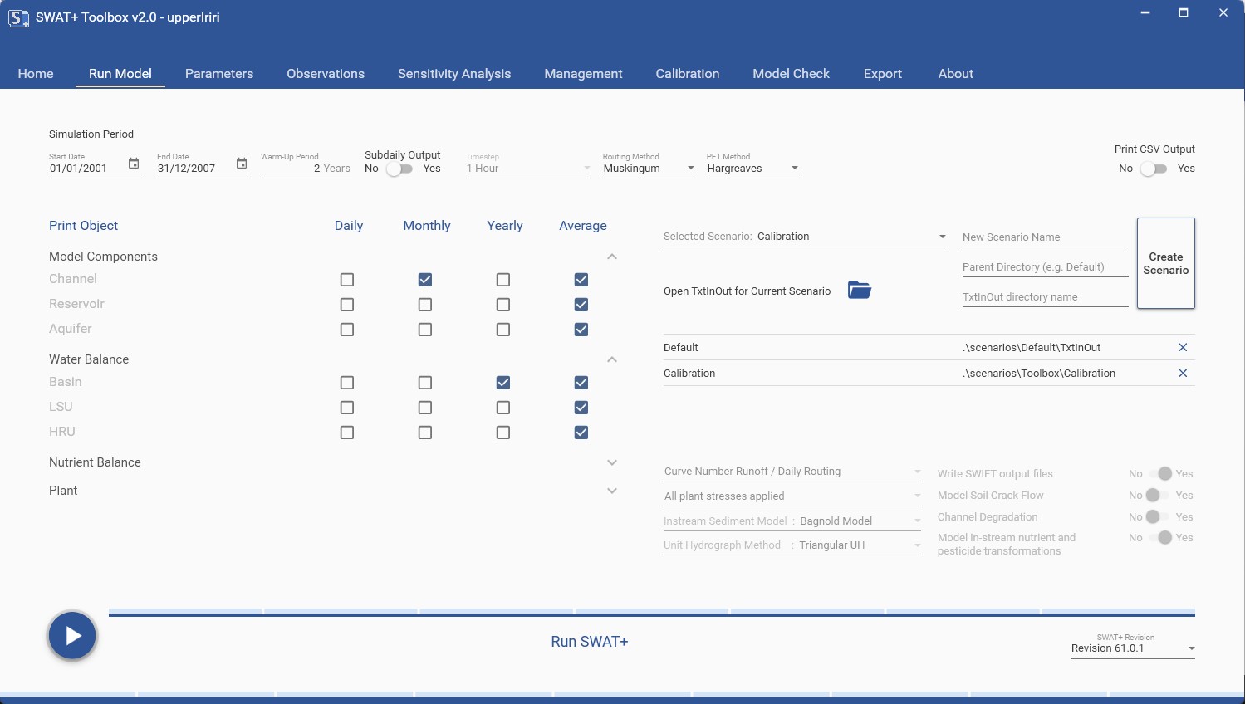1245x704 pixels.
Task: Start the SWAT+ run with play button
Action: pos(72,636)
